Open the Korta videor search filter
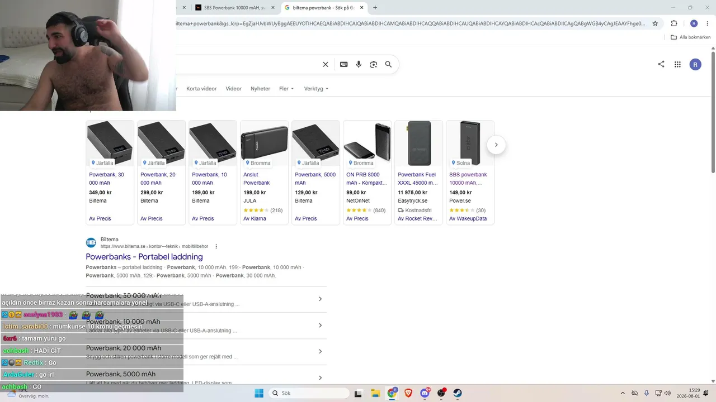This screenshot has width=716, height=402. (x=201, y=89)
